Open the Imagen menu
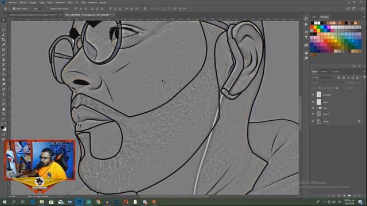The height and width of the screenshot is (206, 367). pyautogui.click(x=33, y=2)
